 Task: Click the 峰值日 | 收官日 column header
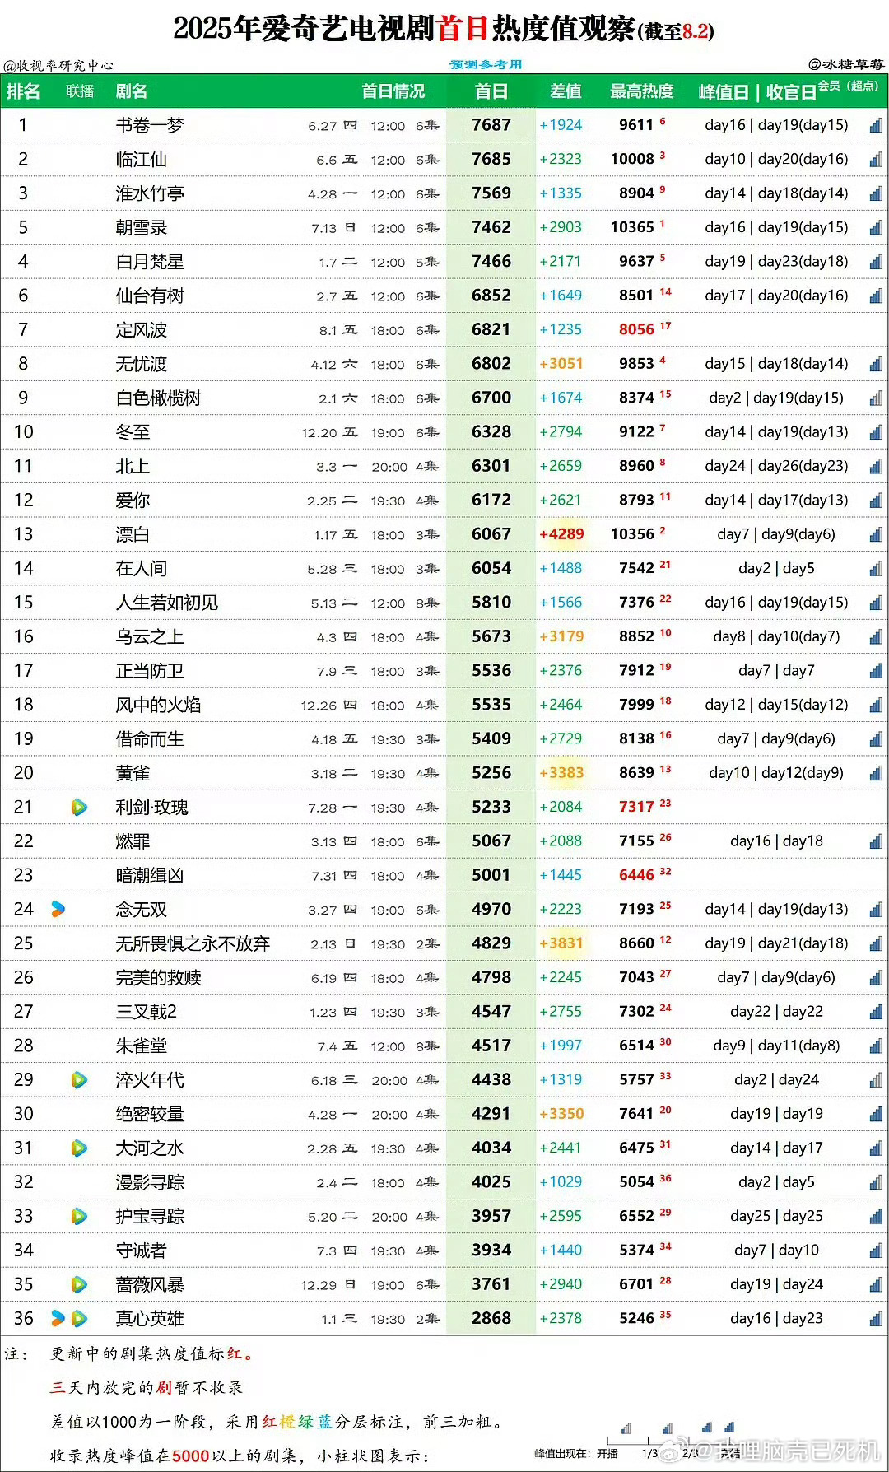[x=757, y=92]
